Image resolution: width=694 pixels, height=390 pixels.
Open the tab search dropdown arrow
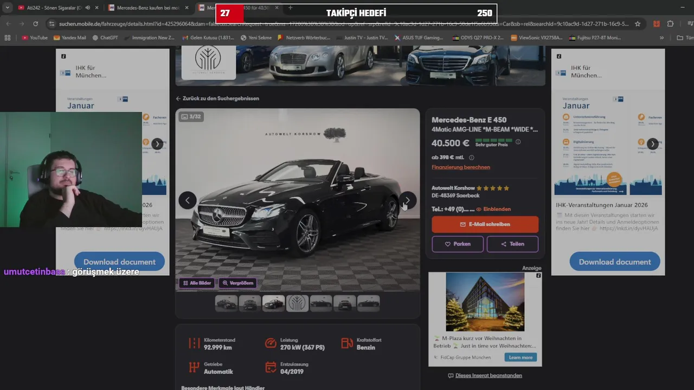pos(8,8)
